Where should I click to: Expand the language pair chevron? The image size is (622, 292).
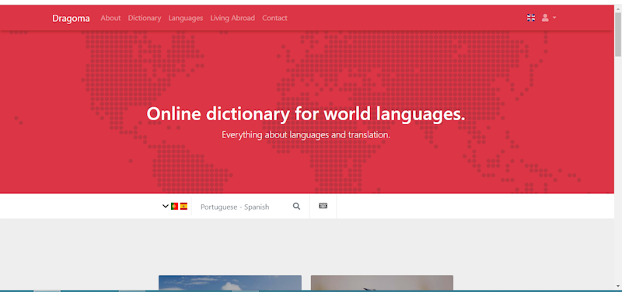point(166,206)
